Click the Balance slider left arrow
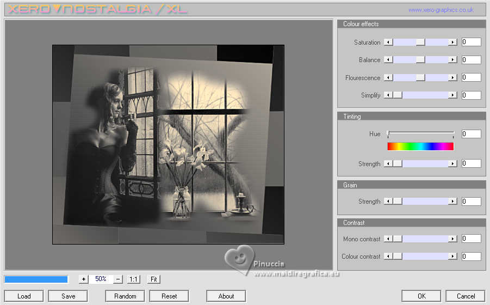490x305 pixels. [x=388, y=59]
